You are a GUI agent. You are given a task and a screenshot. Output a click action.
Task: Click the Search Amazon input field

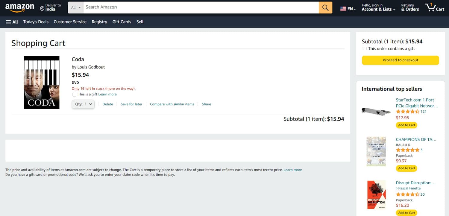(201, 7)
